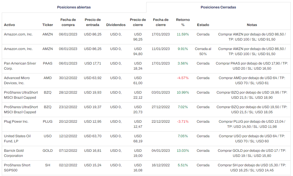Click the purchase date 12/12/2022
This screenshot has width=293, height=176.
click(68, 136)
